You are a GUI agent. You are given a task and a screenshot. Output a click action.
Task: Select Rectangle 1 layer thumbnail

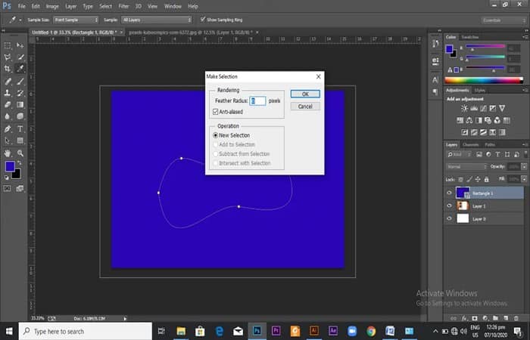point(463,193)
